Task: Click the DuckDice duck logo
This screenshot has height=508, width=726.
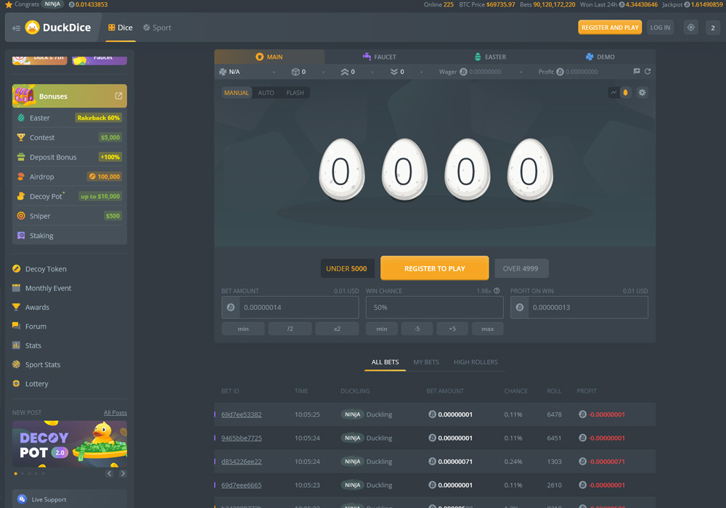Action: pos(33,28)
